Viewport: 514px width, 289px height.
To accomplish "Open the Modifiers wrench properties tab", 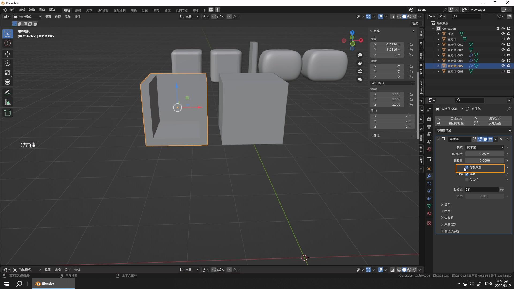I will (429, 176).
